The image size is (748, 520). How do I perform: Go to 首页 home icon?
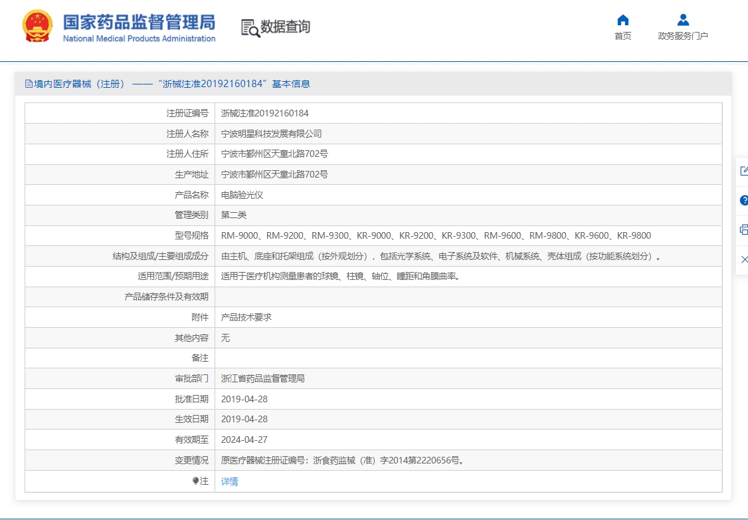(x=622, y=20)
